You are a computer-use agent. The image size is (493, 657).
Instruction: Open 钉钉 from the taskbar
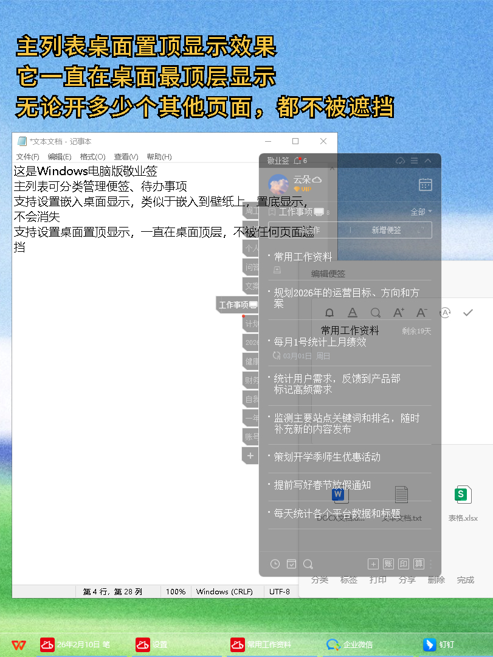coord(438,644)
